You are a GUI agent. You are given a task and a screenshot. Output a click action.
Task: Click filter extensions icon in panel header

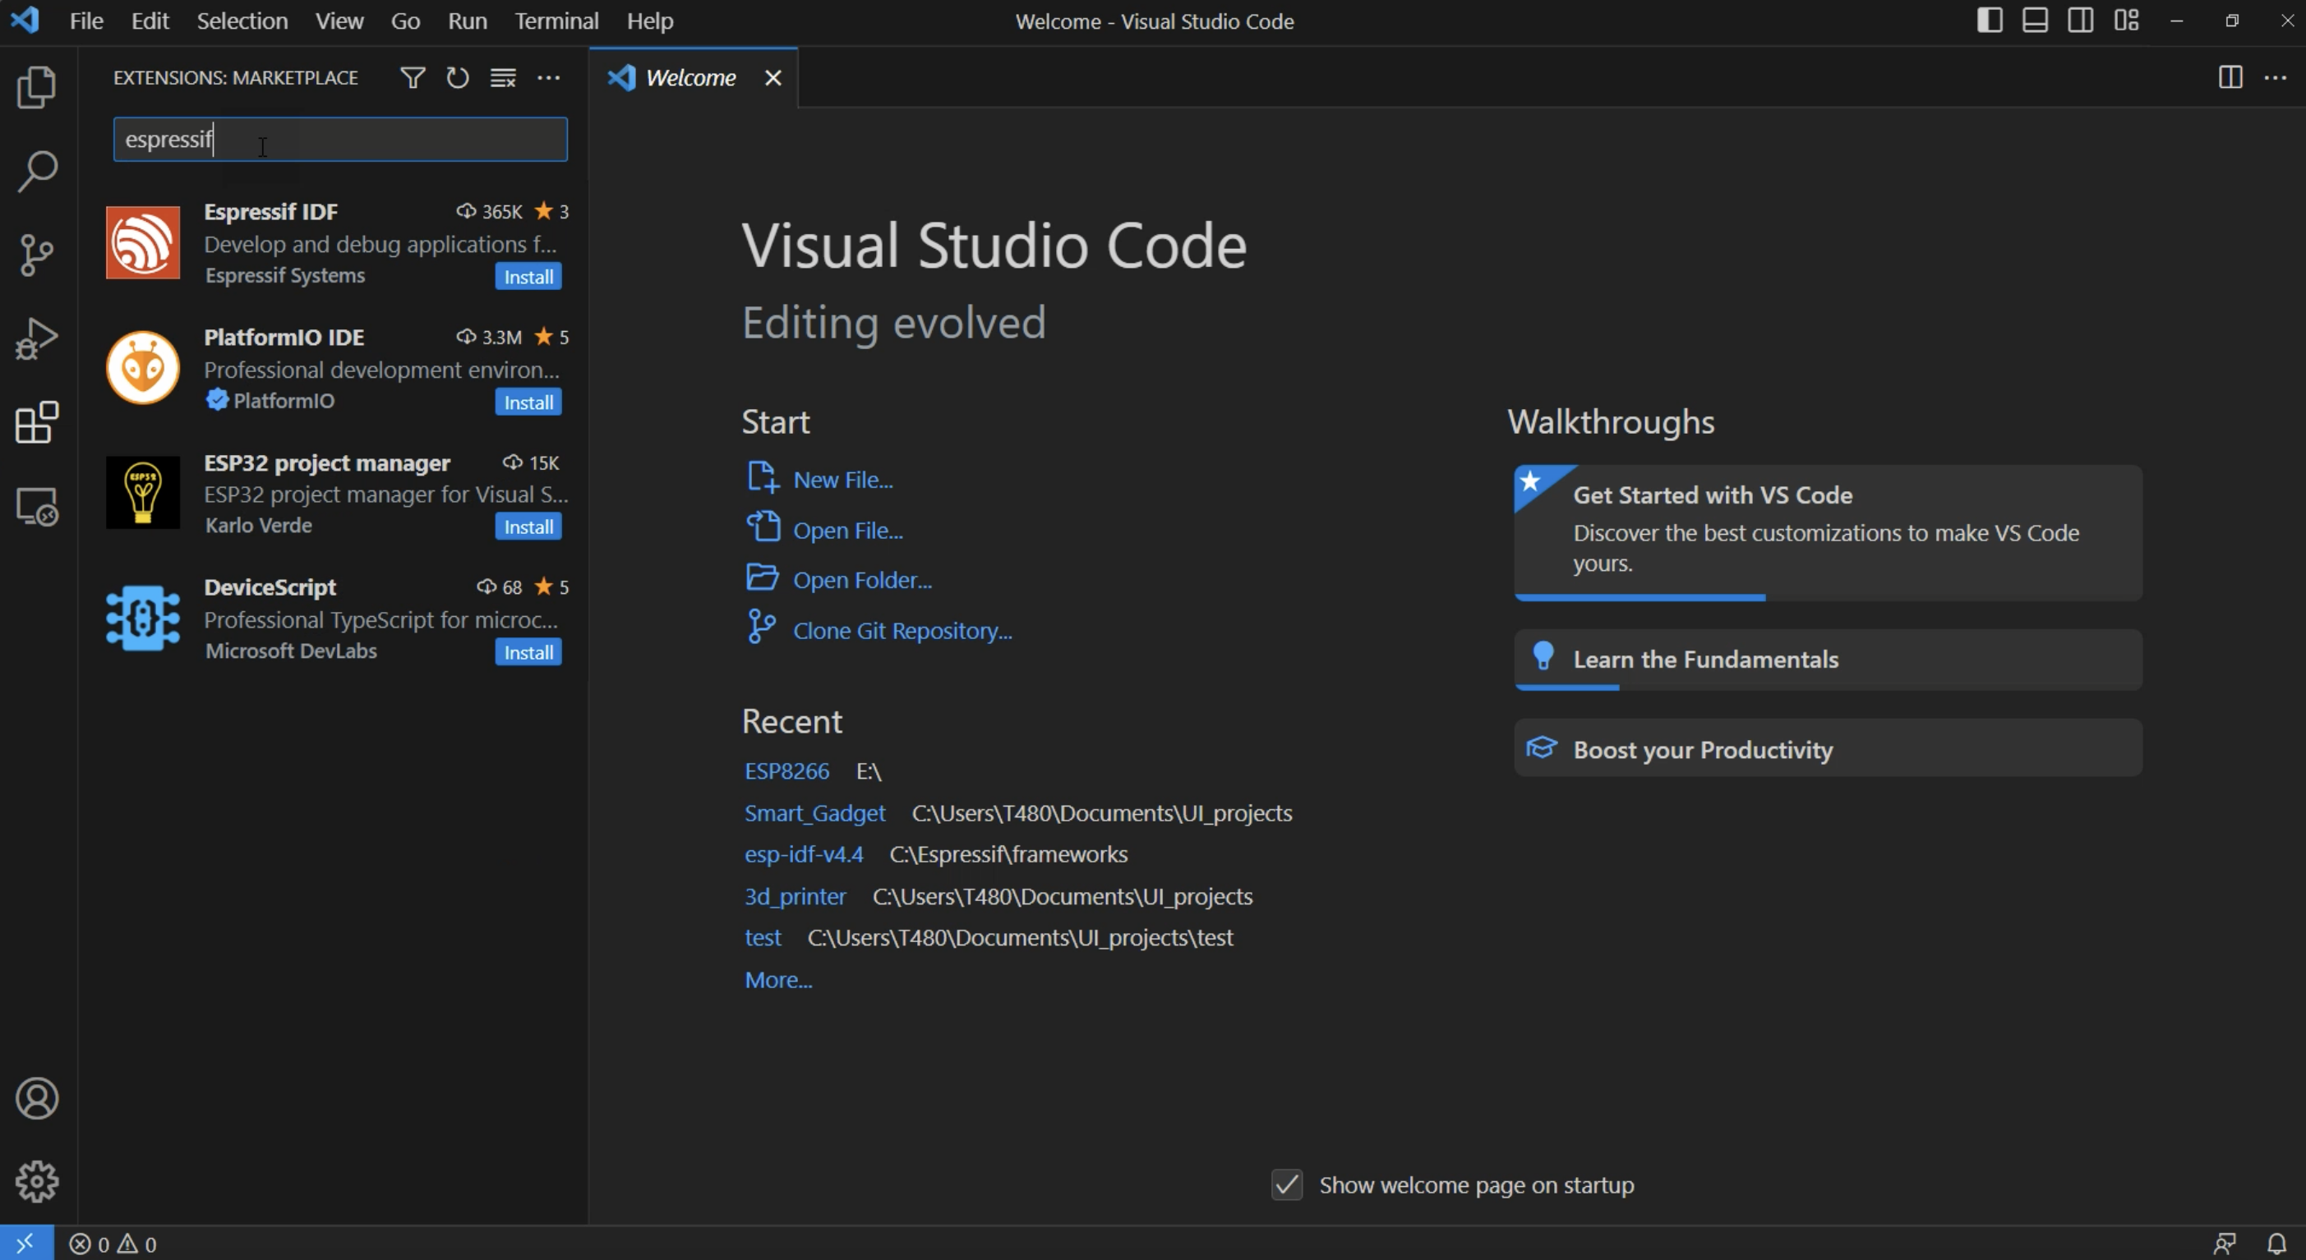(410, 76)
